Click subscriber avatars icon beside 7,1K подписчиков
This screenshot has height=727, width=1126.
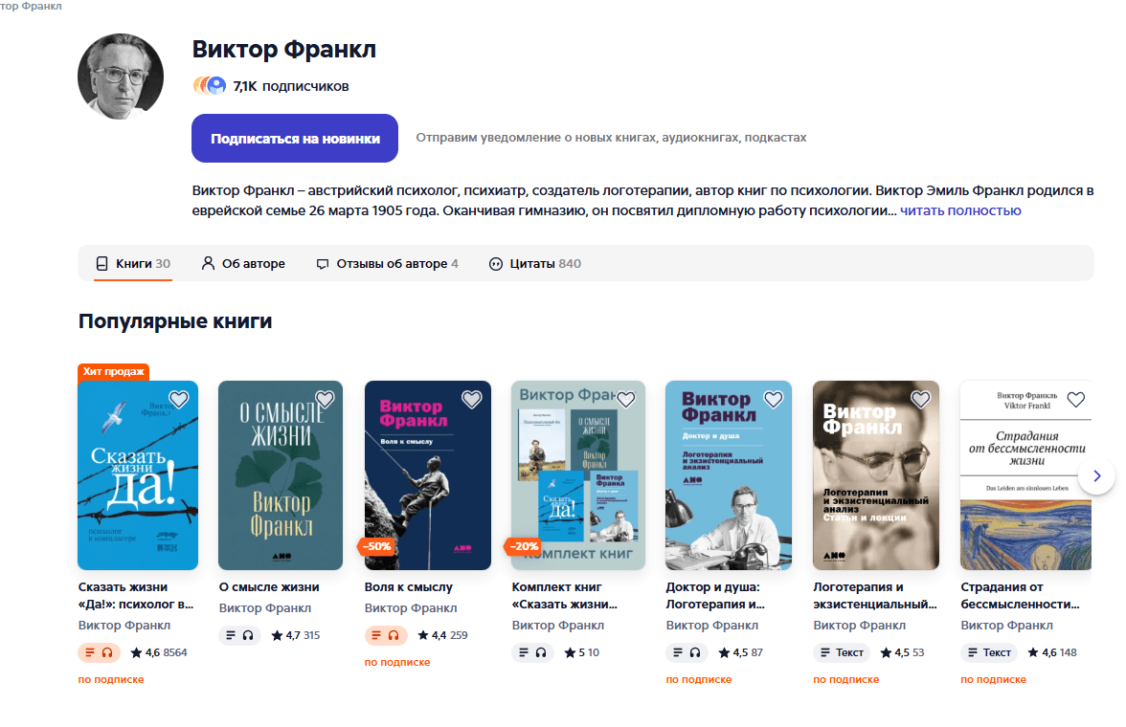[x=210, y=86]
